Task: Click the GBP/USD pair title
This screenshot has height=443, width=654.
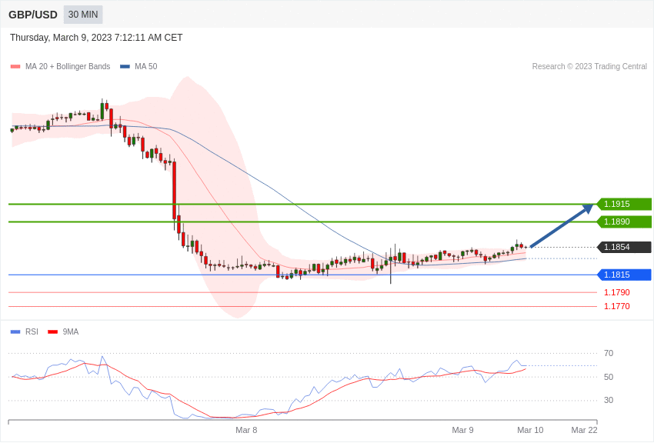Action: coord(33,15)
